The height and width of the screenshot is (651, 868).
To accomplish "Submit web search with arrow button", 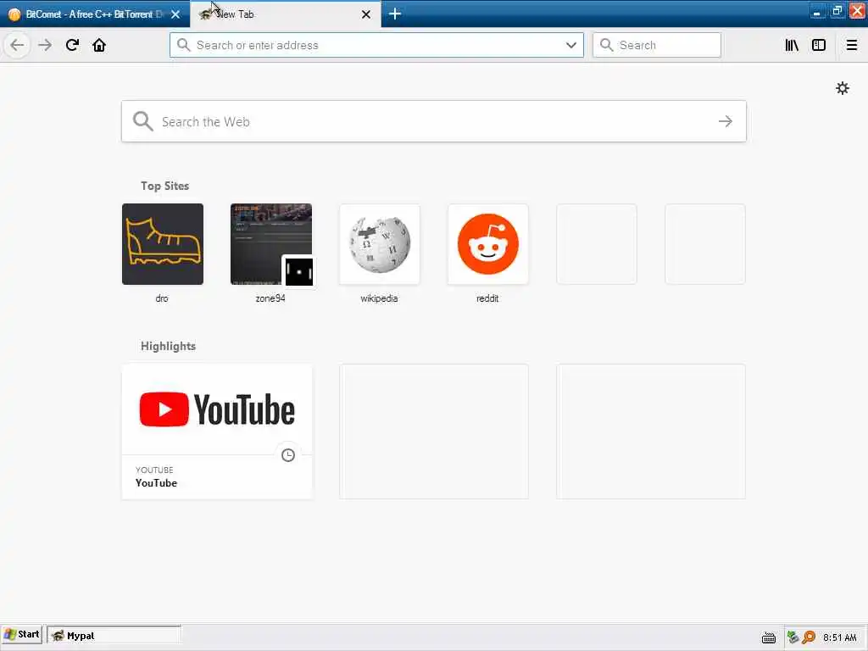I will [x=726, y=121].
